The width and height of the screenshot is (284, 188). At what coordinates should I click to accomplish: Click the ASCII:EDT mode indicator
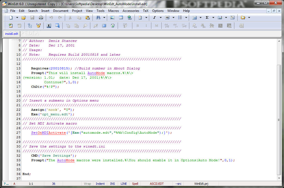157,184
